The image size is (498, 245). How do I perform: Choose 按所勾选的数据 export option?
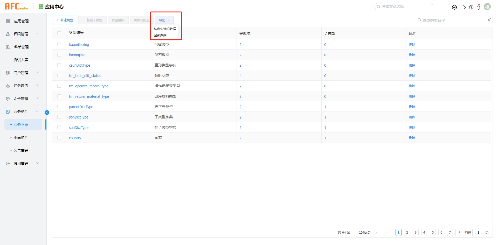[165, 29]
